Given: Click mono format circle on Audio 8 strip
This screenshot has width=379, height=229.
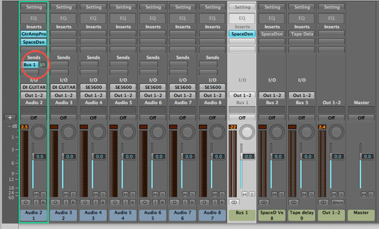Looking at the screenshot, I should click(204, 203).
